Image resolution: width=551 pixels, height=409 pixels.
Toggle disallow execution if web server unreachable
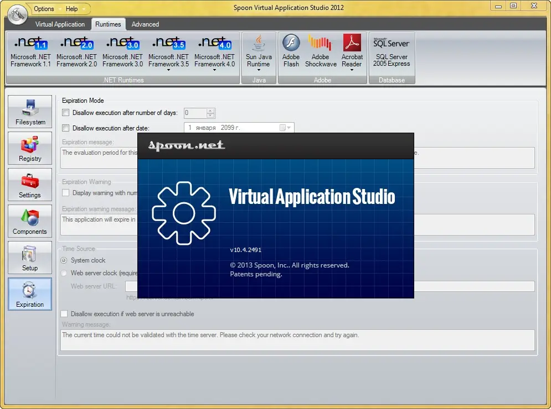coord(64,314)
